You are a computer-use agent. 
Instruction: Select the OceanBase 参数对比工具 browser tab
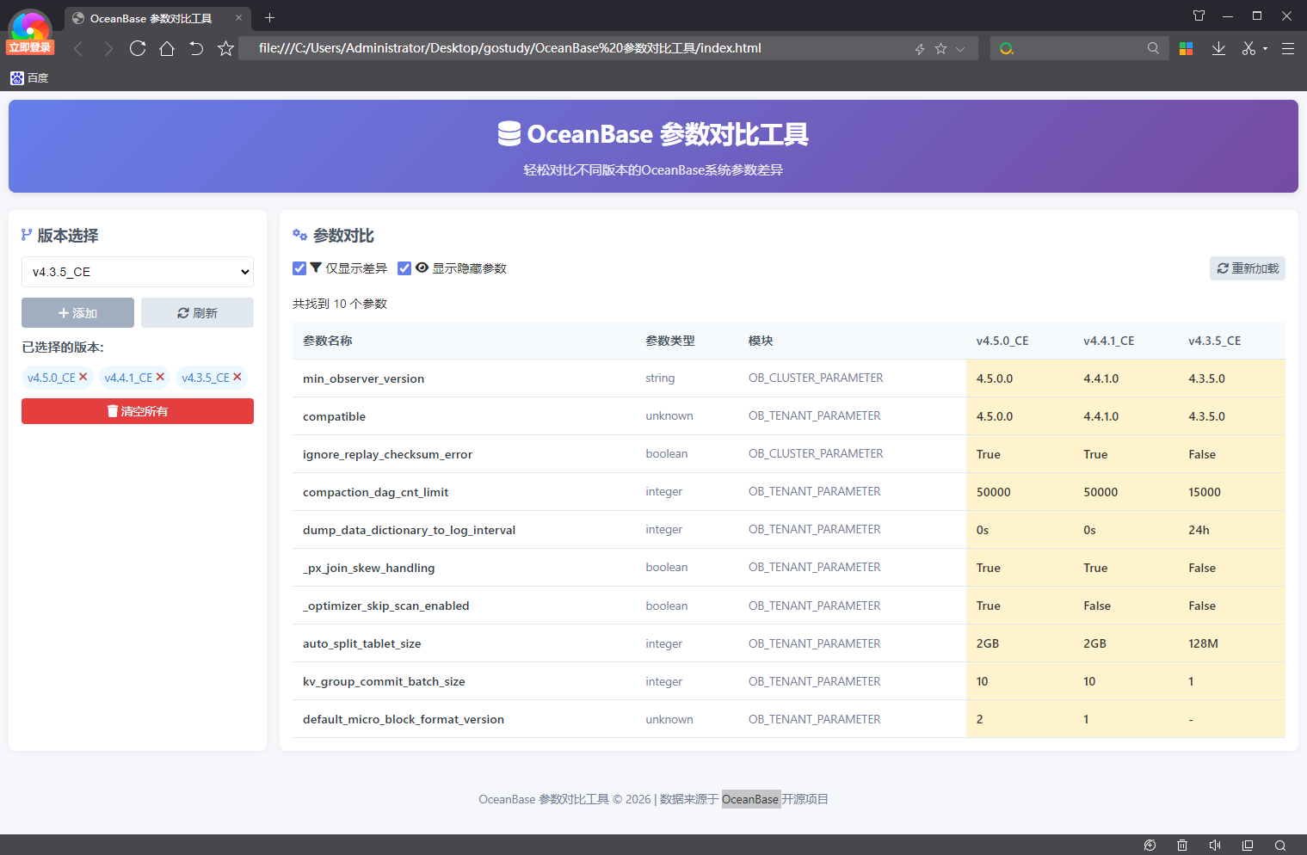(157, 18)
